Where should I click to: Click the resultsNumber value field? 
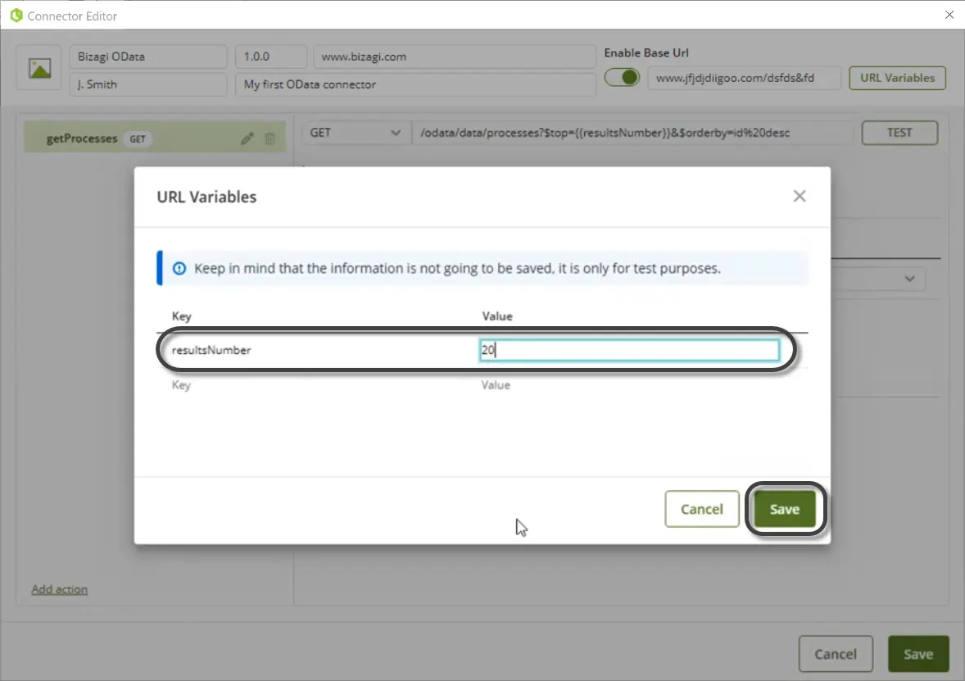pos(629,350)
